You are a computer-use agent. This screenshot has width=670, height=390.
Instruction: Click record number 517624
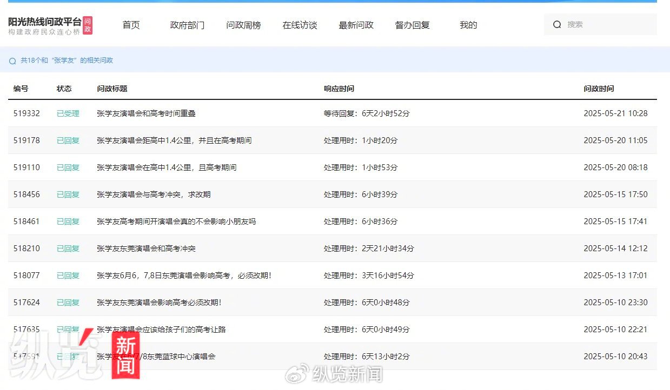click(26, 302)
